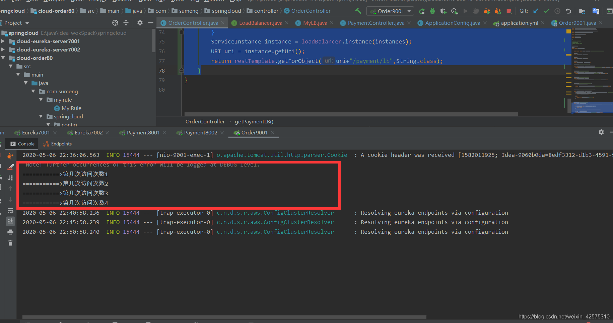Collapse the cloud-order80 module
The image size is (613, 323).
[x=3, y=58]
